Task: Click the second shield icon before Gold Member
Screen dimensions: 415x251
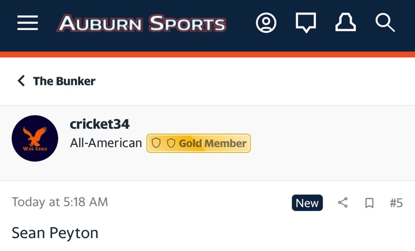Action: click(x=171, y=143)
